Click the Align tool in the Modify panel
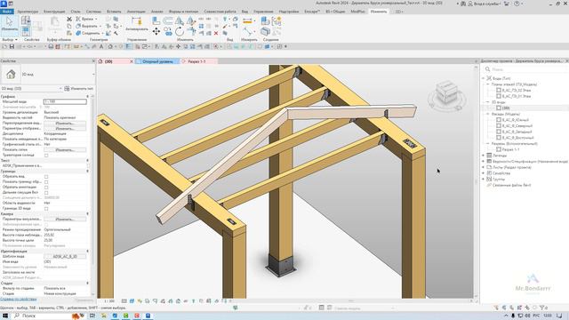This screenshot has height=320, width=569. tap(156, 21)
